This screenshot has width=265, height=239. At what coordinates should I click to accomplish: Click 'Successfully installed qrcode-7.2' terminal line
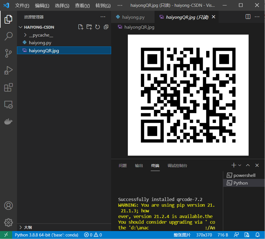(160, 199)
